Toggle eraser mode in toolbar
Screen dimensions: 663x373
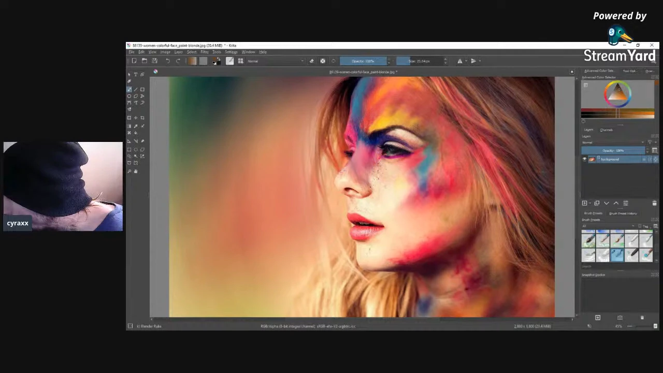pos(311,61)
